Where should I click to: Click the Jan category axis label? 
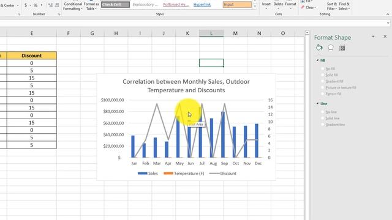coord(134,163)
